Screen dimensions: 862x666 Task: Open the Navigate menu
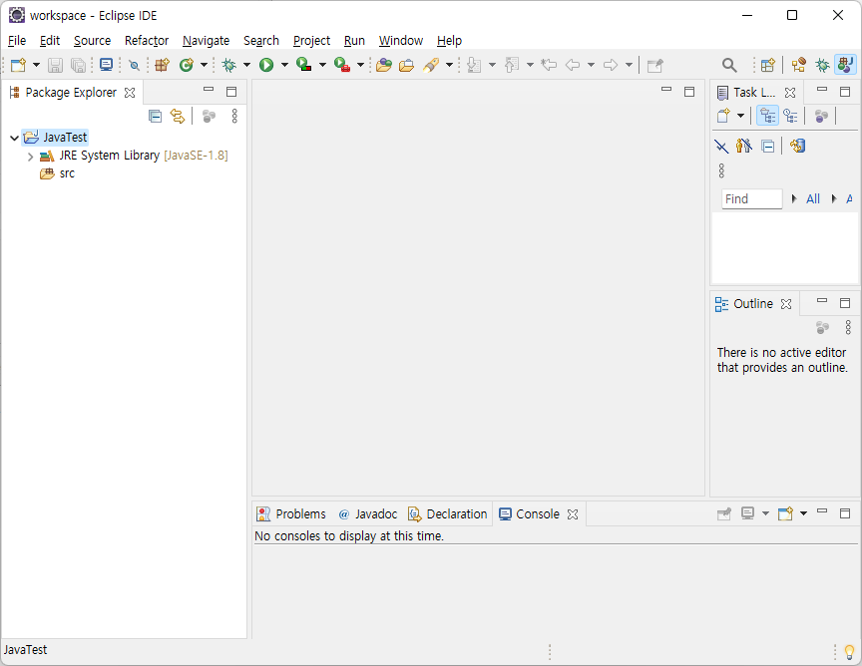[x=206, y=41]
